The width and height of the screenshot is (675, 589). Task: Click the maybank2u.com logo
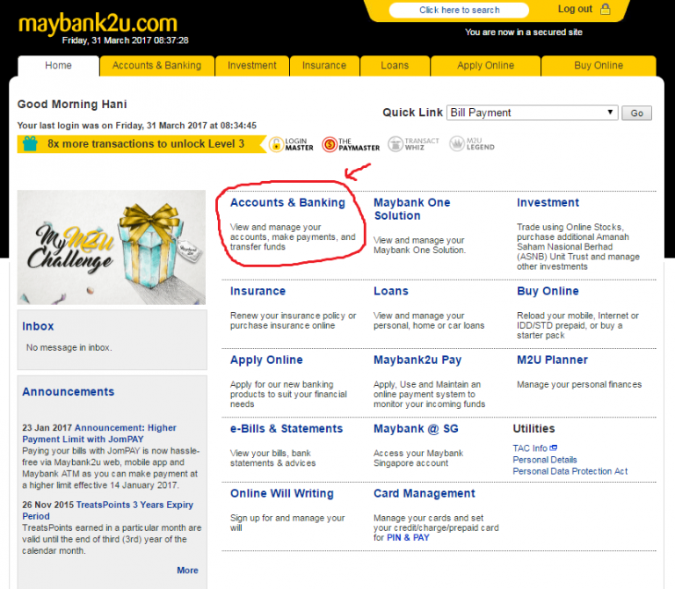point(98,23)
